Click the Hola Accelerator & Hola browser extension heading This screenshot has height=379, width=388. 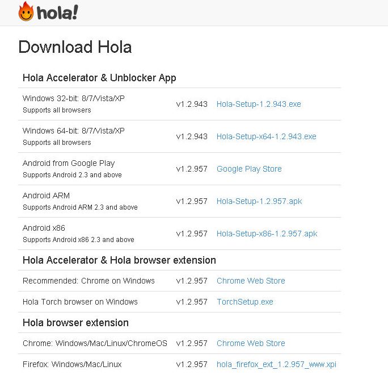[x=119, y=260]
